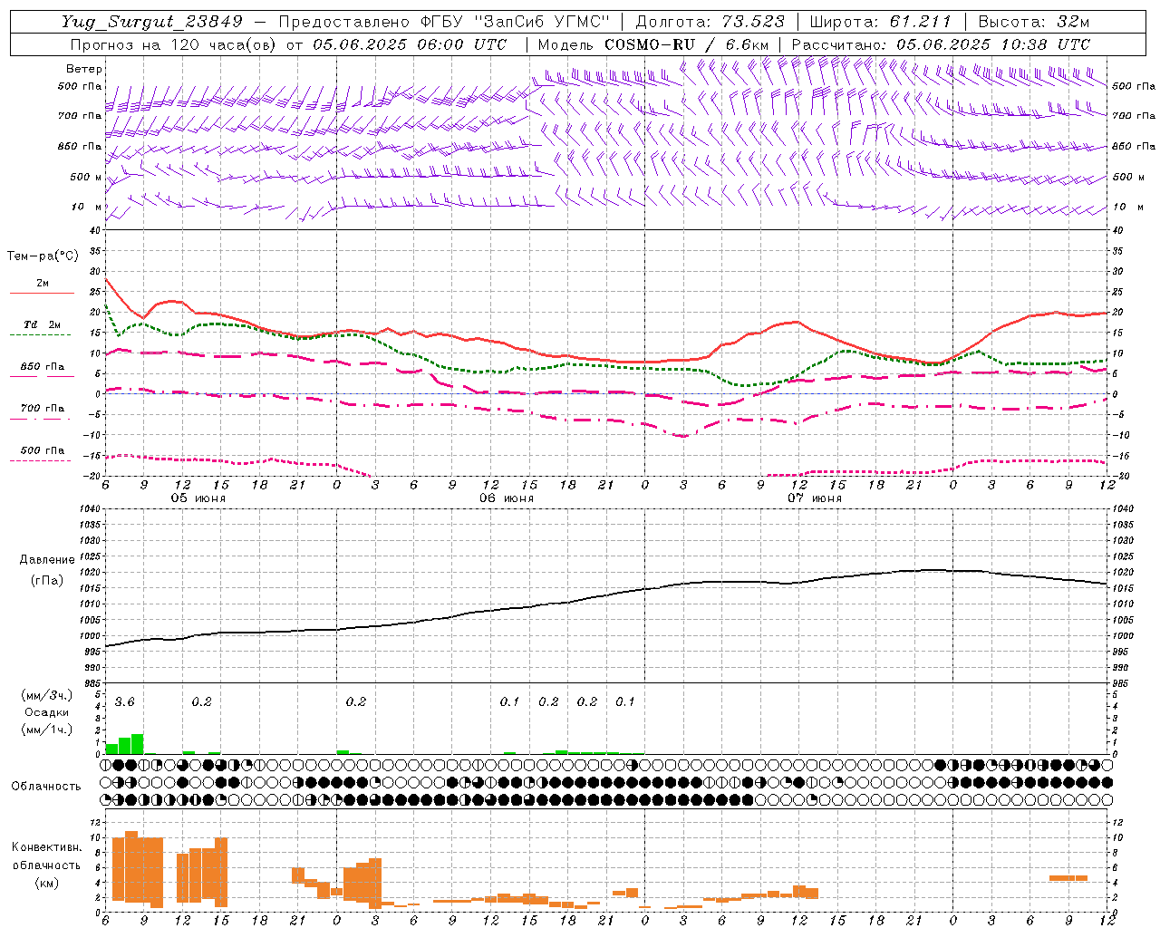Viewport: 1160px width, 928px height.
Task: Click the 10 м wind level label on left axis
Action: (x=87, y=207)
